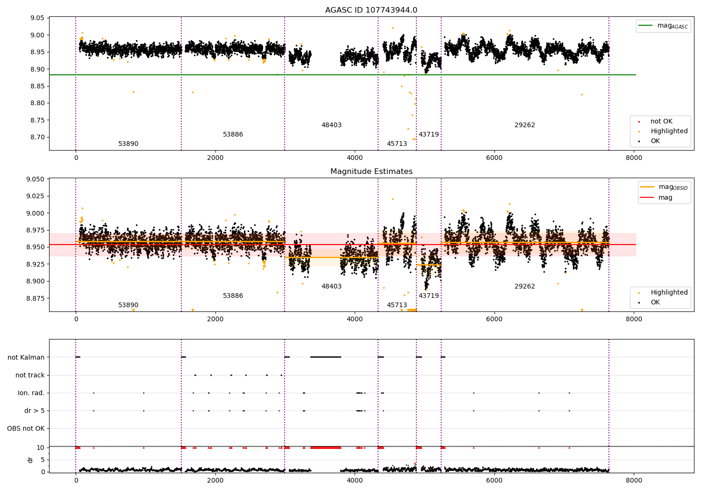
Task: Click the 'OBS not OK' axis label
Action: point(26,429)
